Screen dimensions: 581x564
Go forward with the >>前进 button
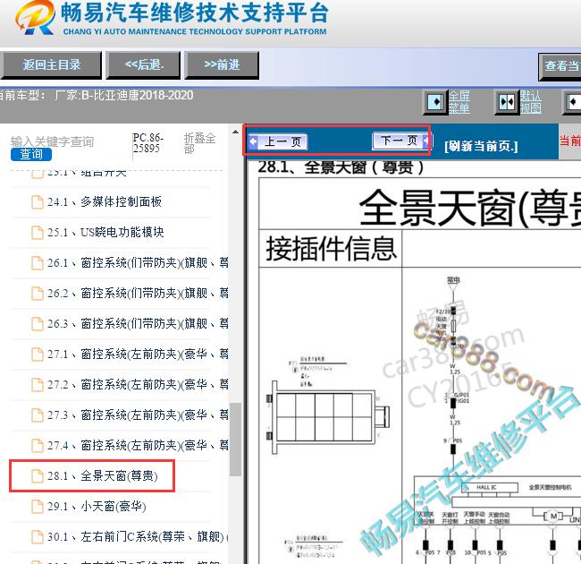222,65
